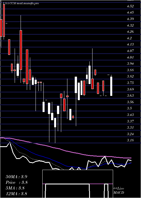
Task: Click the 4.45 price axis label
Action: (x=130, y=12)
